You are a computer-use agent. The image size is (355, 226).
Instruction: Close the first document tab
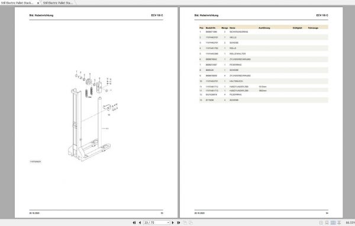[38, 3]
